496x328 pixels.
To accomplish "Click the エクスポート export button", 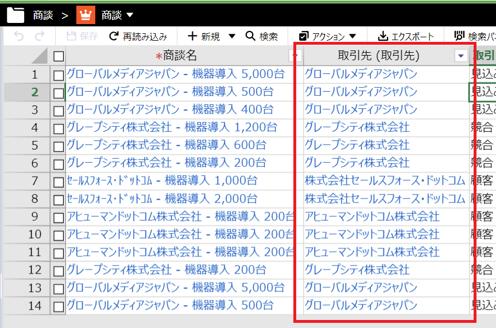I will [406, 36].
